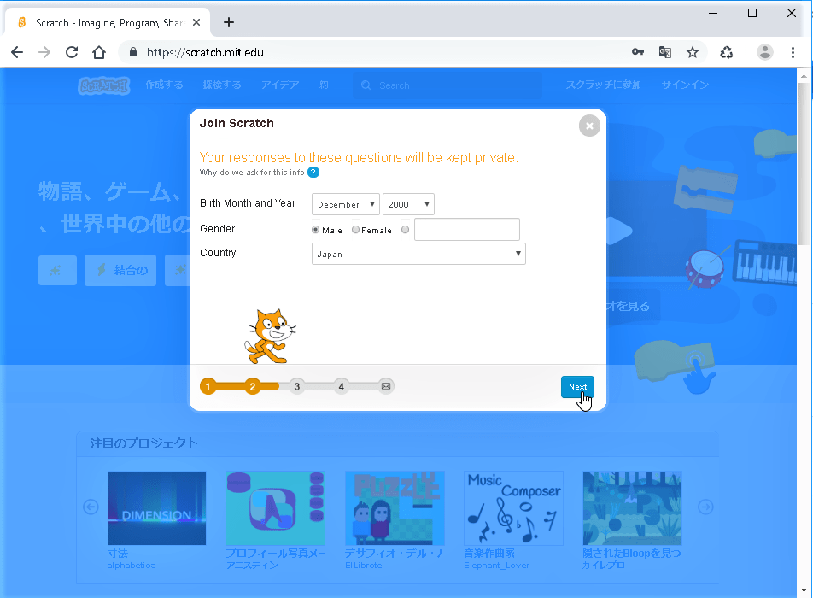Bookmark this page with the star icon

pos(693,52)
